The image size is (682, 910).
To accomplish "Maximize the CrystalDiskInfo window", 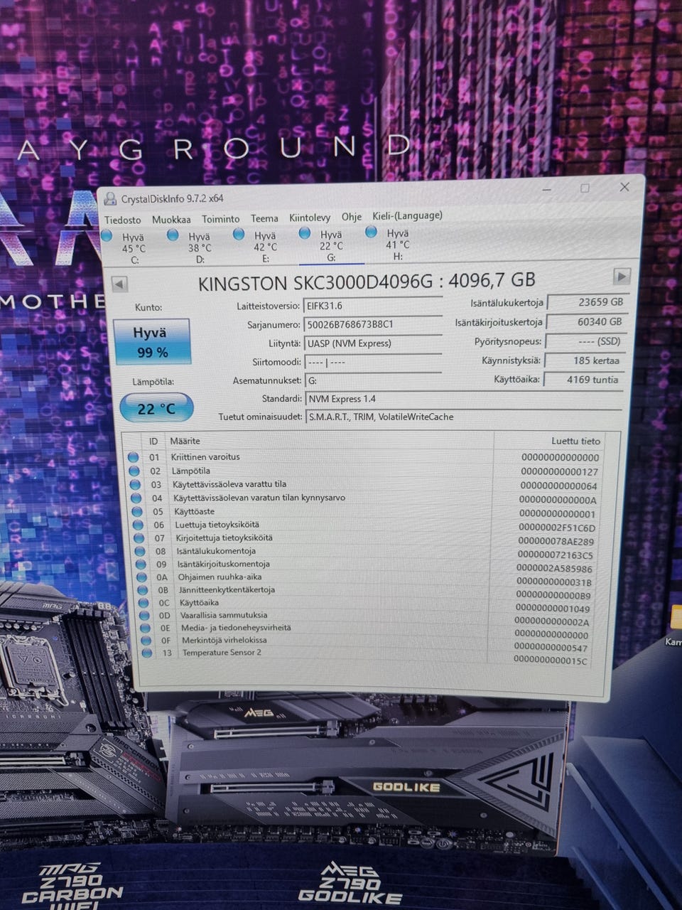I will coord(585,188).
